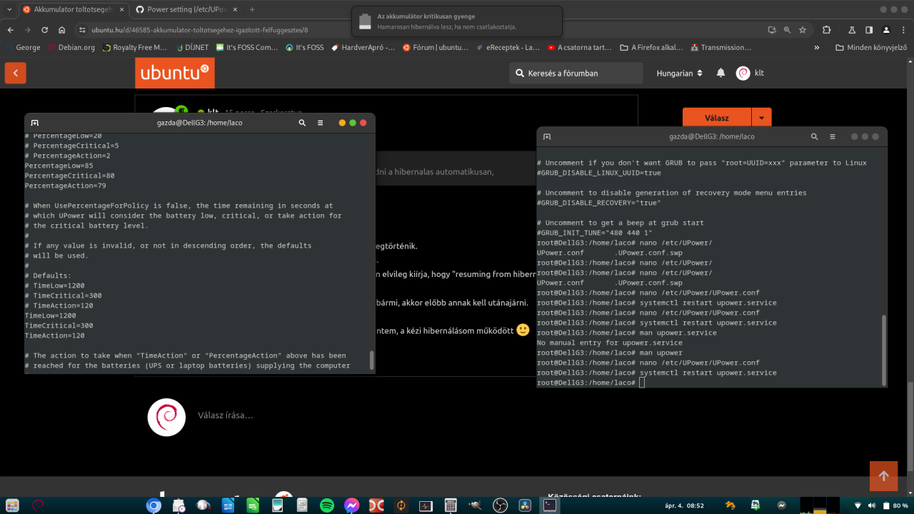Open browser zoom magnifier icon
914x514 pixels.
coord(787,30)
